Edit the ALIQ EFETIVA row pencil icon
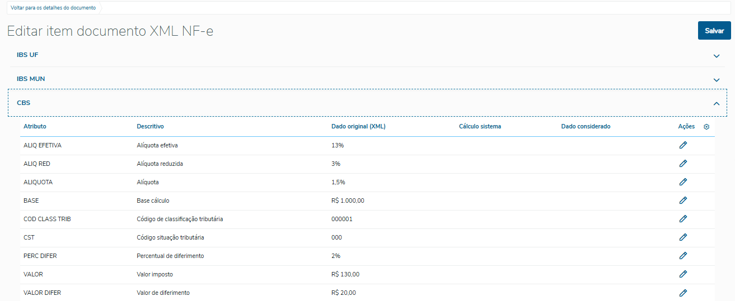The height and width of the screenshot is (301, 735). (683, 145)
